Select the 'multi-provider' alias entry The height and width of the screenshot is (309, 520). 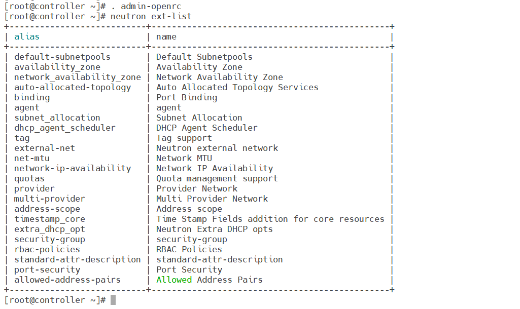(49, 199)
